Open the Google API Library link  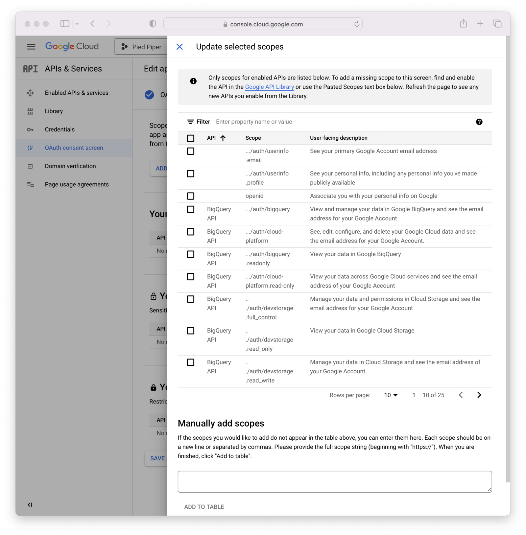point(269,87)
